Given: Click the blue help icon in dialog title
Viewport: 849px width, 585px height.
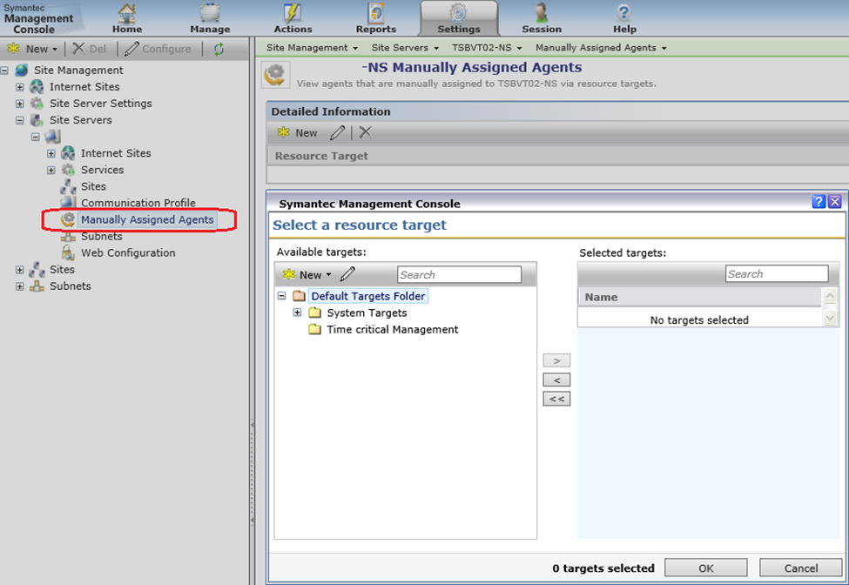Looking at the screenshot, I should pyautogui.click(x=819, y=202).
